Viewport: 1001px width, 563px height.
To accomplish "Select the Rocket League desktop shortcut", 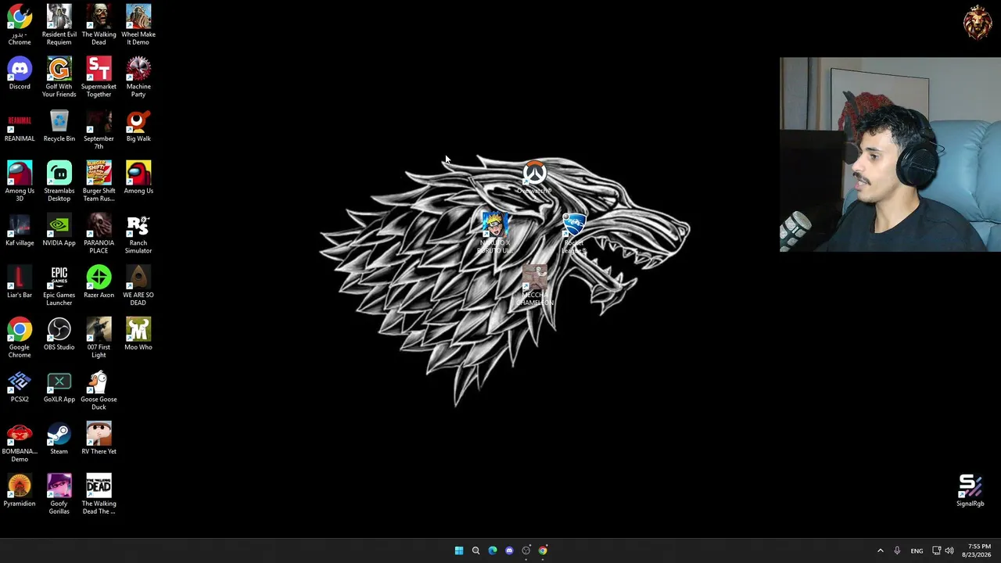I will (x=574, y=232).
